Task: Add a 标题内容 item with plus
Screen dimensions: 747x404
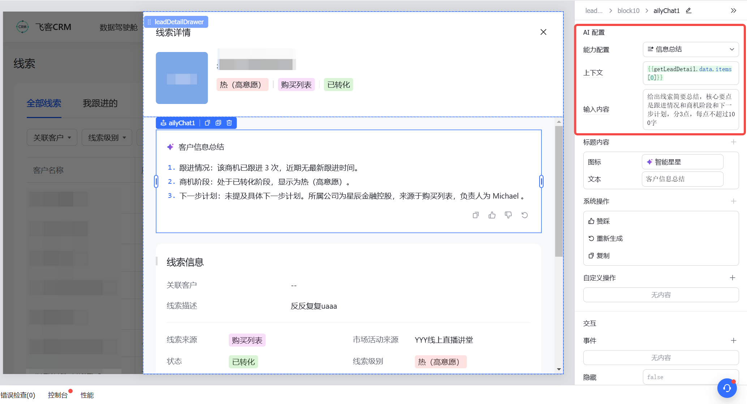Action: tap(733, 142)
